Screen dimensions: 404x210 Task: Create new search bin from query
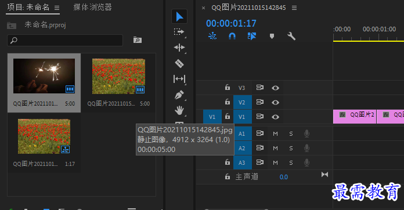[138, 40]
